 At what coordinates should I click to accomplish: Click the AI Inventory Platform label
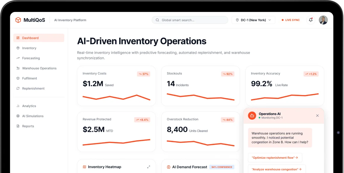click(x=70, y=20)
